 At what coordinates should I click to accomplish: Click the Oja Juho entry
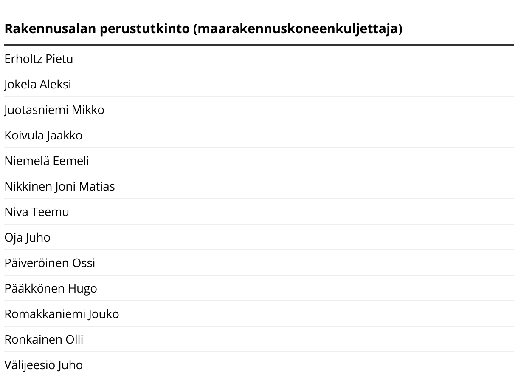28,237
